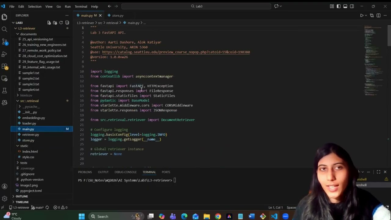Go back with navigation arrow

109,6
